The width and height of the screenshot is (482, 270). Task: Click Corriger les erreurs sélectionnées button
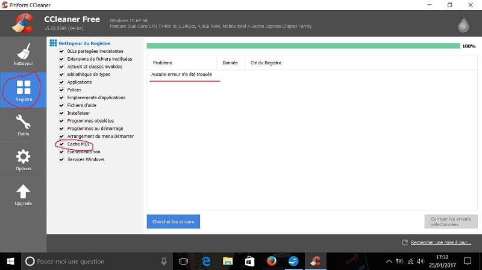[451, 221]
